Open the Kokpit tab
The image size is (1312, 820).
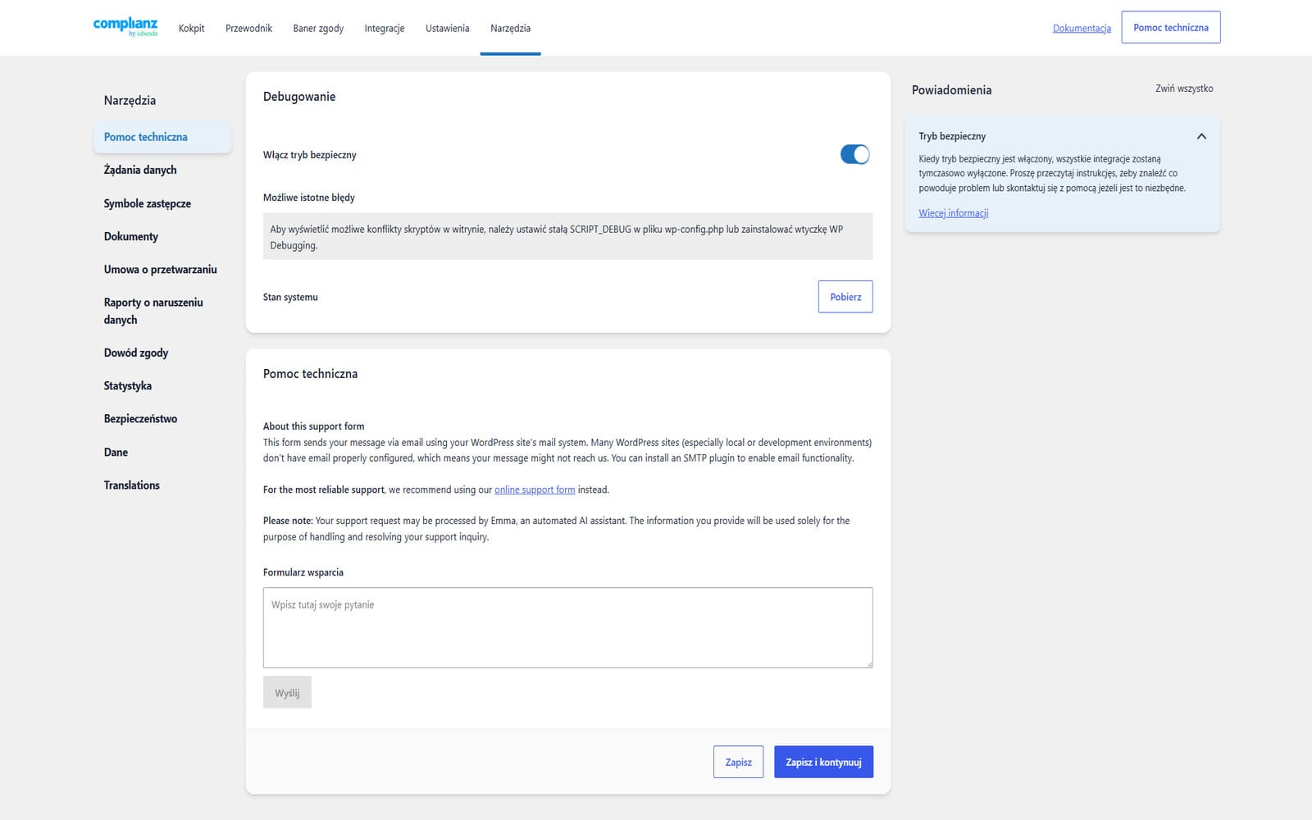(x=191, y=28)
